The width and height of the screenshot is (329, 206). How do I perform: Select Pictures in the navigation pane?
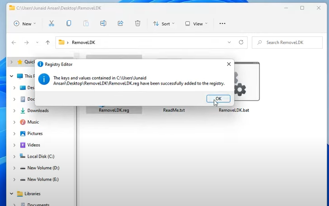tap(35, 133)
